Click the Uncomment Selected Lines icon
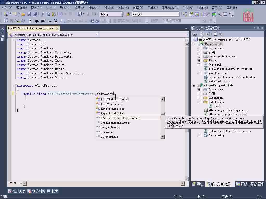 click(56, 21)
